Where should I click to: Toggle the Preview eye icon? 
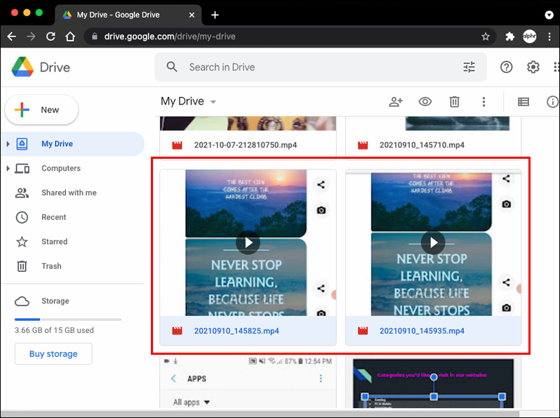tap(425, 102)
